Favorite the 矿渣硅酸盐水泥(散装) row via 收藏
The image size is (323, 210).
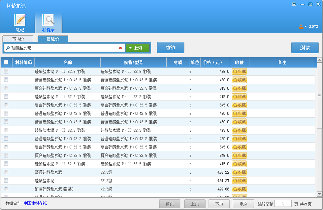239,189
